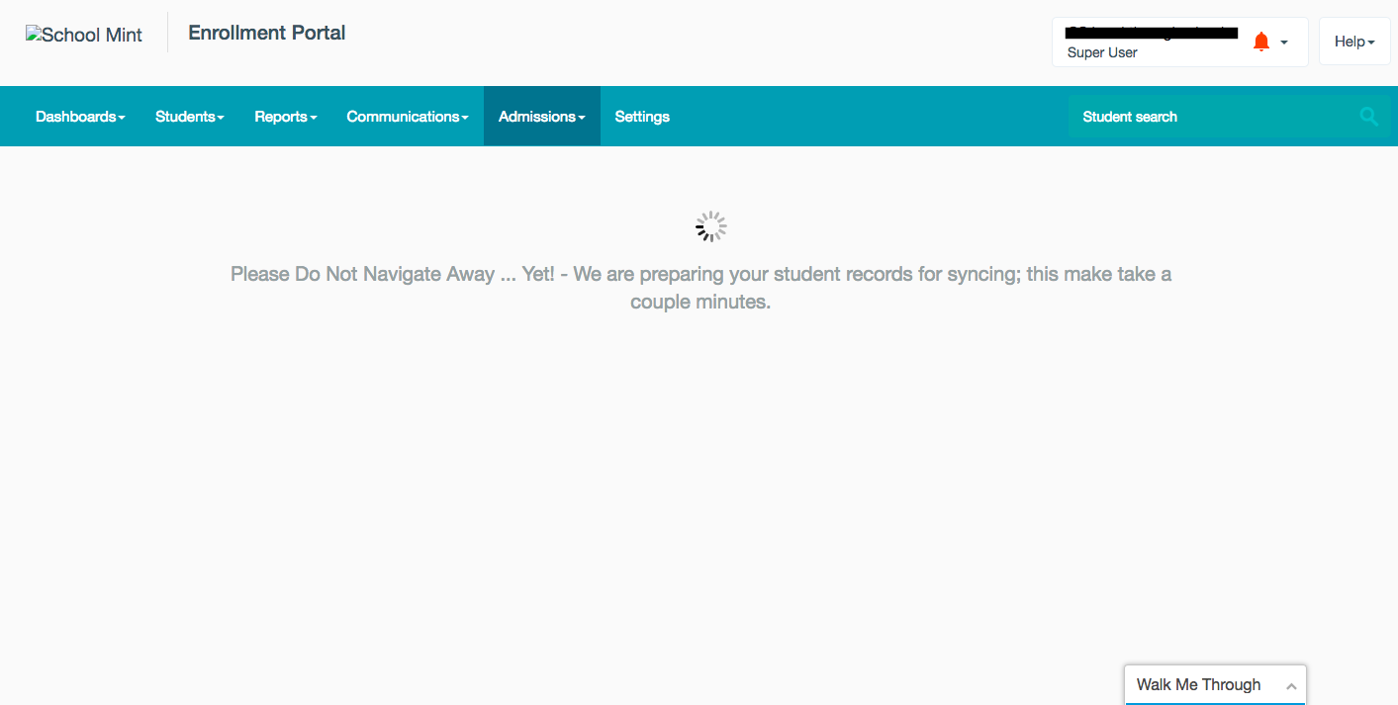Click the loading spinner

click(x=710, y=226)
